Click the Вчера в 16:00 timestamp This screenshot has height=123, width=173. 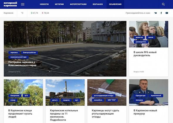coord(139,72)
